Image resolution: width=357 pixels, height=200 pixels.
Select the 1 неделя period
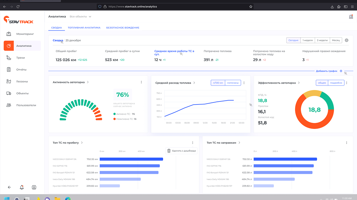[308, 40]
